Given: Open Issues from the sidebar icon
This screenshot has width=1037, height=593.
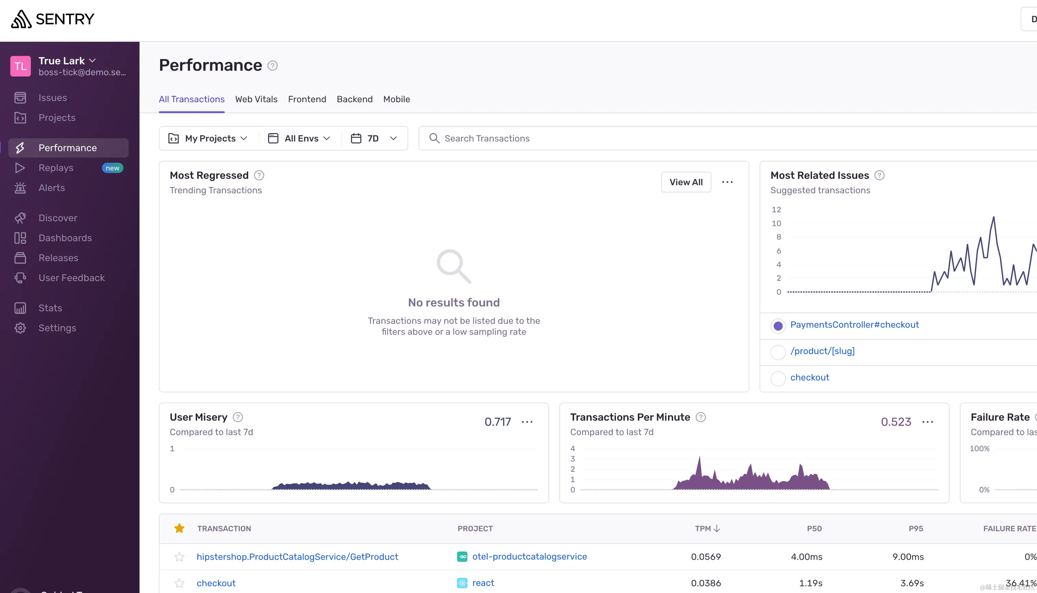Looking at the screenshot, I should click(20, 98).
